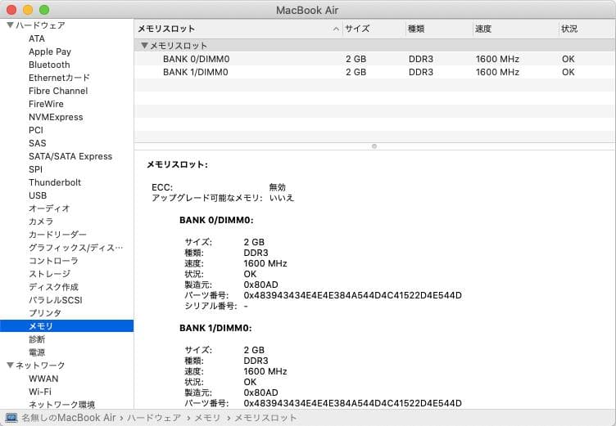Screen dimensions: 616x426
Task: Collapse the ハードウェア section triangle
Action: [10, 25]
